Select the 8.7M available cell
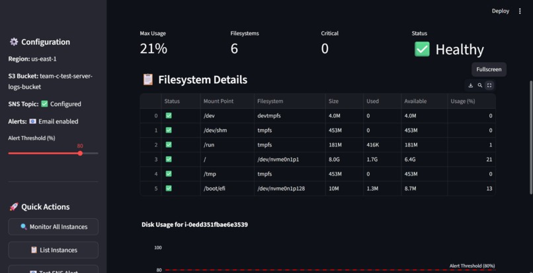This screenshot has height=273, width=533. (425, 188)
